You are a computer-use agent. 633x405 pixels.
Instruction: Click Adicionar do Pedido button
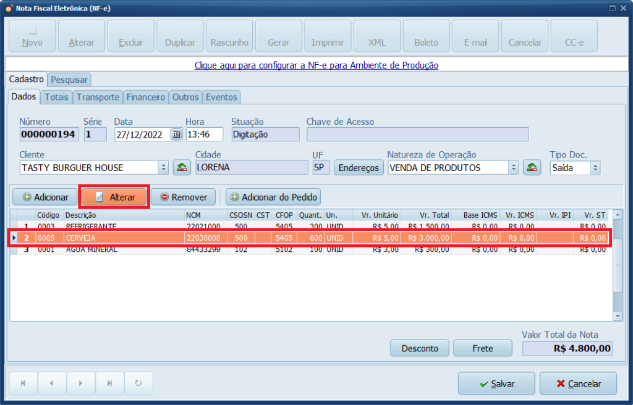click(x=273, y=197)
